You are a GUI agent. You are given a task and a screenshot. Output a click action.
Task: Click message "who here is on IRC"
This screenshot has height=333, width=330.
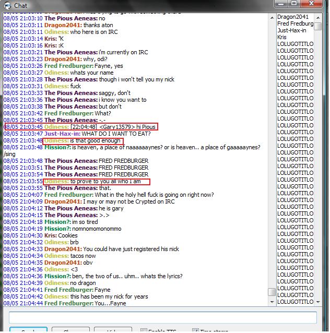coord(94,32)
